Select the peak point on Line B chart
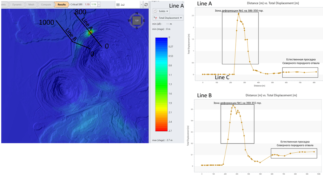 (233, 105)
